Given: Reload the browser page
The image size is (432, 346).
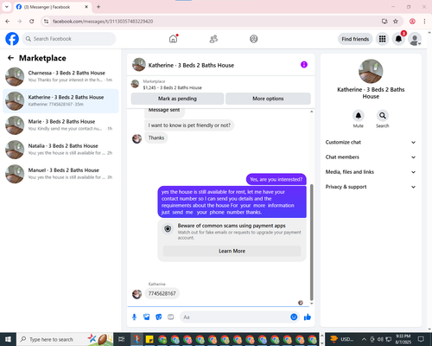Looking at the screenshot, I should coord(32,22).
